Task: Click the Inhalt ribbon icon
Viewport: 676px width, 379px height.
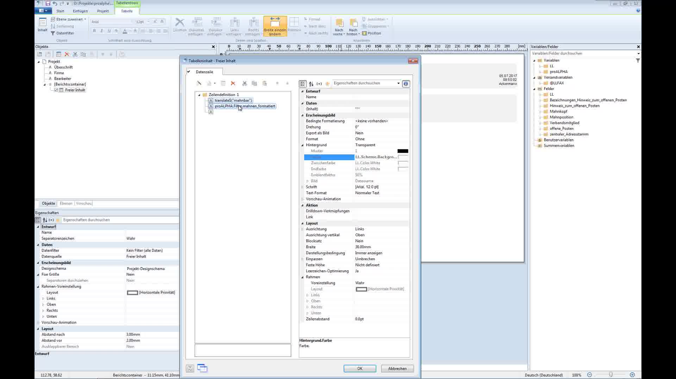Action: [43, 23]
